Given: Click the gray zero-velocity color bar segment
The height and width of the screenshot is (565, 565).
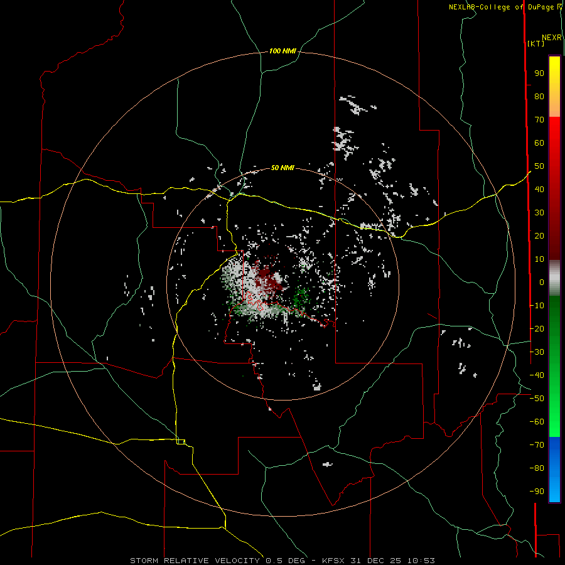Looking at the screenshot, I should [554, 278].
